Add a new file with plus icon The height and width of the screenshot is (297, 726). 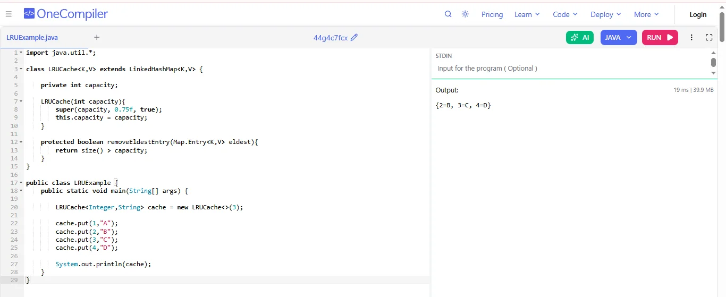pyautogui.click(x=97, y=37)
